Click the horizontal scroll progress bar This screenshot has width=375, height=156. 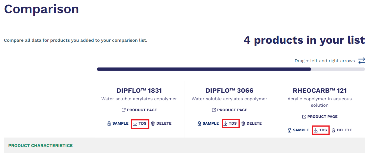pos(231,69)
